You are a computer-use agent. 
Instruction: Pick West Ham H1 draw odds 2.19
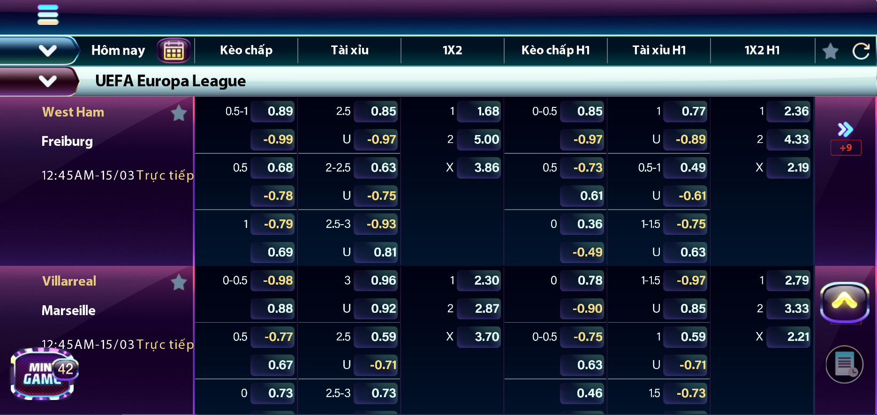pyautogui.click(x=788, y=167)
